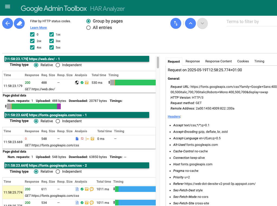277x206 pixels.
Task: Uncheck the 1xx status filter
Action: coord(52,34)
